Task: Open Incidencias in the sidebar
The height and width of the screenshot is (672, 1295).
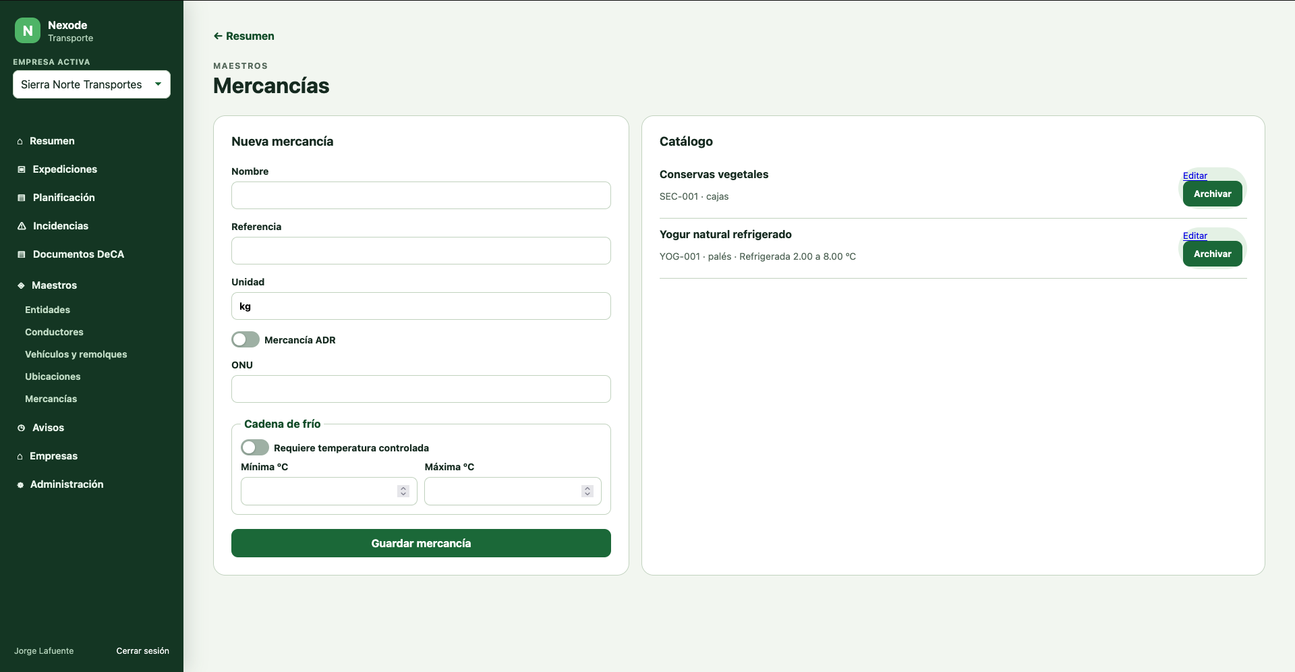Action: click(x=61, y=226)
